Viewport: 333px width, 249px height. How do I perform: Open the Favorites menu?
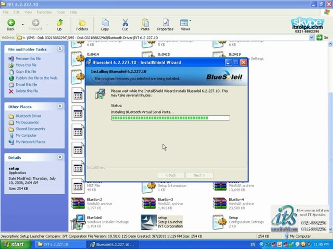(44, 12)
